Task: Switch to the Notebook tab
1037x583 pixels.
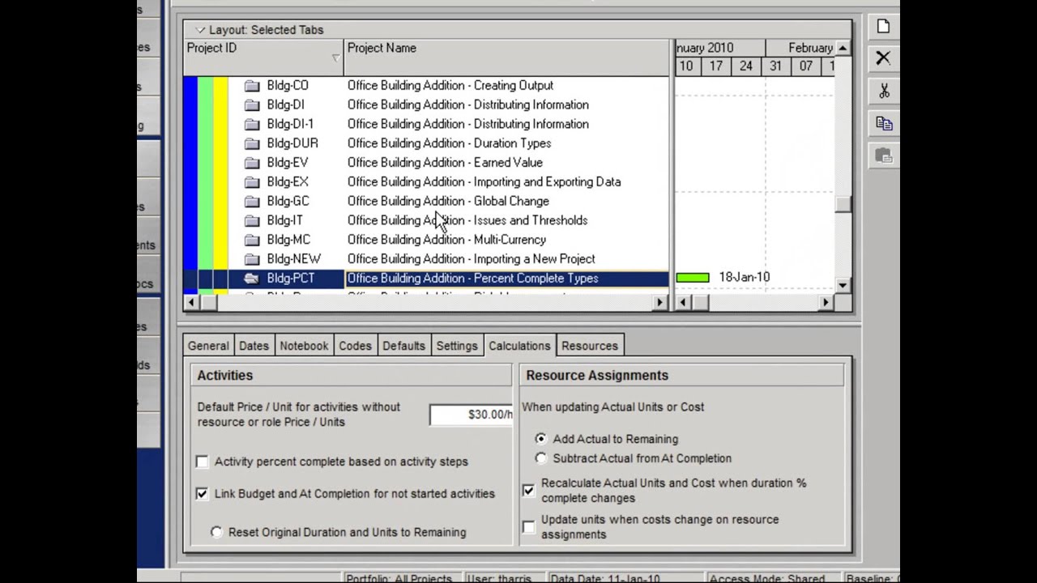Action: point(304,346)
